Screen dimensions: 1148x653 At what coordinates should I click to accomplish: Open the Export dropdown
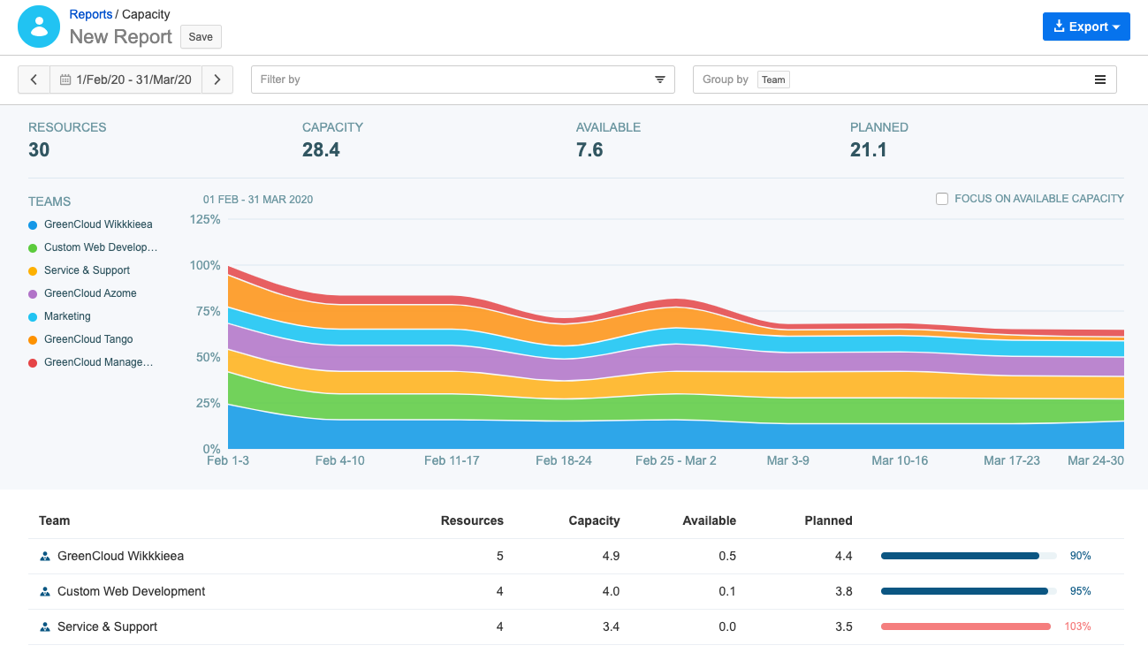[x=1086, y=27]
